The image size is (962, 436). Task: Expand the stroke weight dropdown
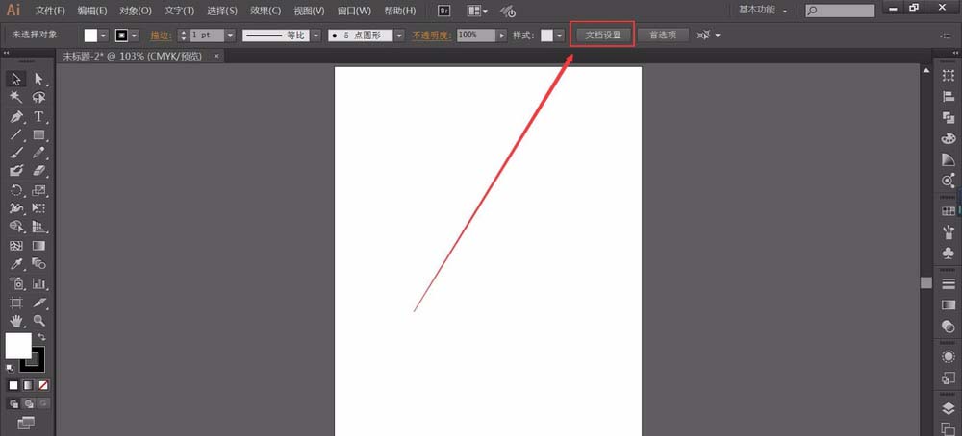tap(230, 35)
